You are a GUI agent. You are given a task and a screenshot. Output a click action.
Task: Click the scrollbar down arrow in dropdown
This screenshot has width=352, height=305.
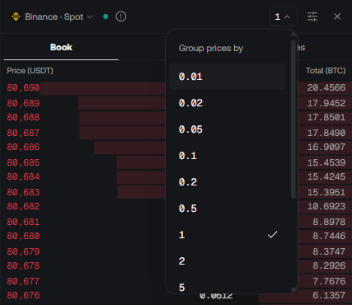293,290
